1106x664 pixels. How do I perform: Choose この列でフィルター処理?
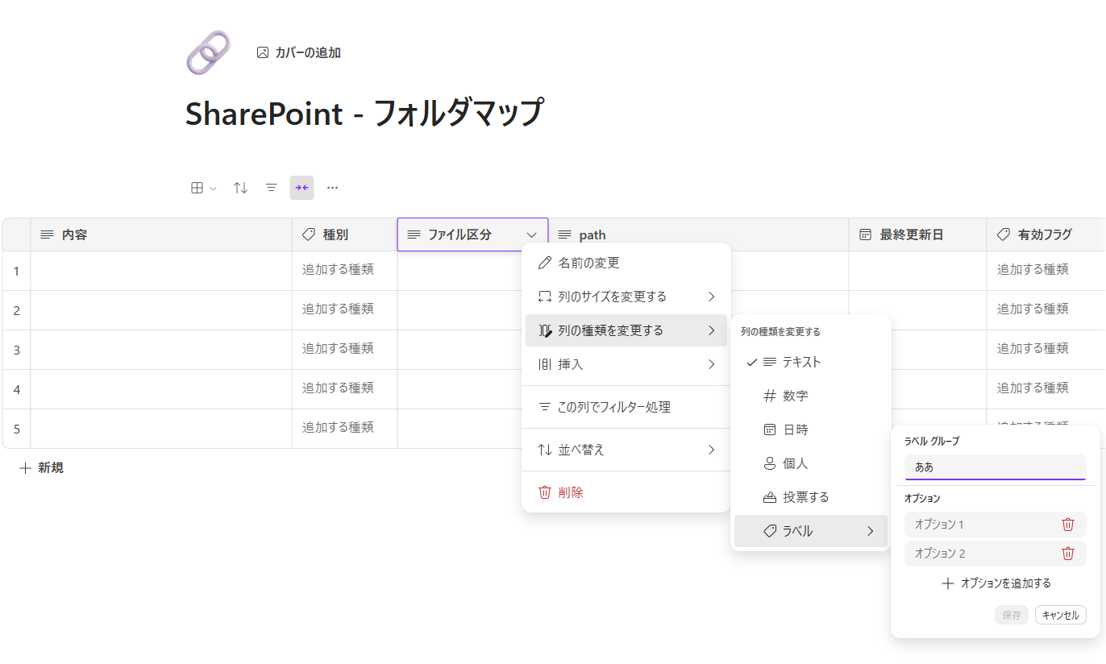[626, 407]
